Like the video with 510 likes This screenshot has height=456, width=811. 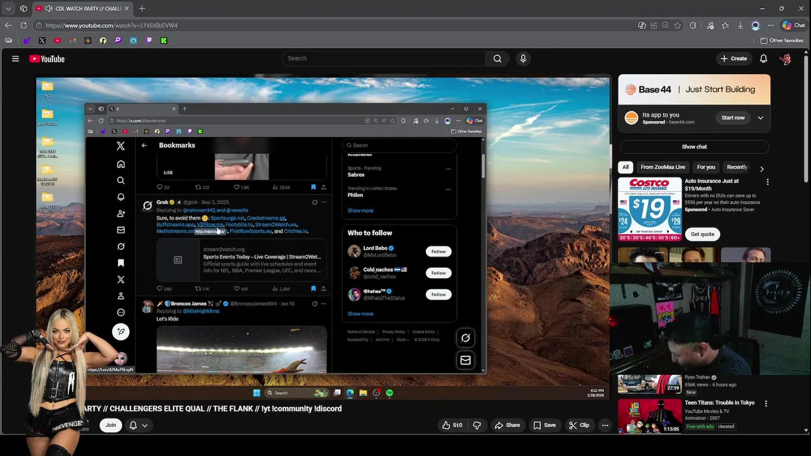pos(452,425)
